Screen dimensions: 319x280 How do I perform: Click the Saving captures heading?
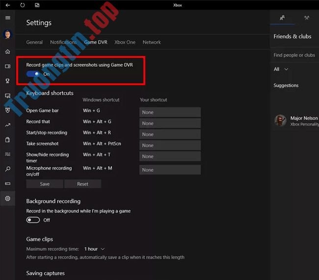point(45,273)
